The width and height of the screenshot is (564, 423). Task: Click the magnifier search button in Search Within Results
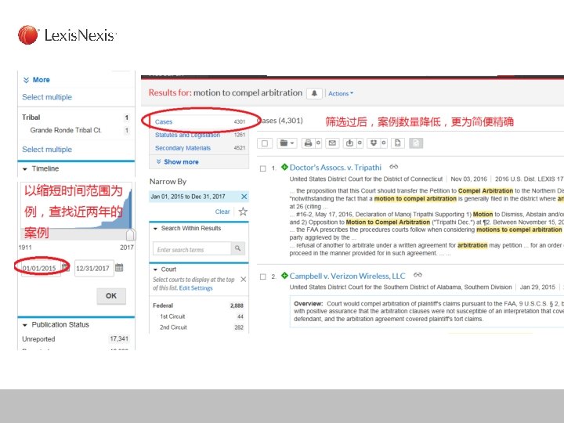[238, 248]
